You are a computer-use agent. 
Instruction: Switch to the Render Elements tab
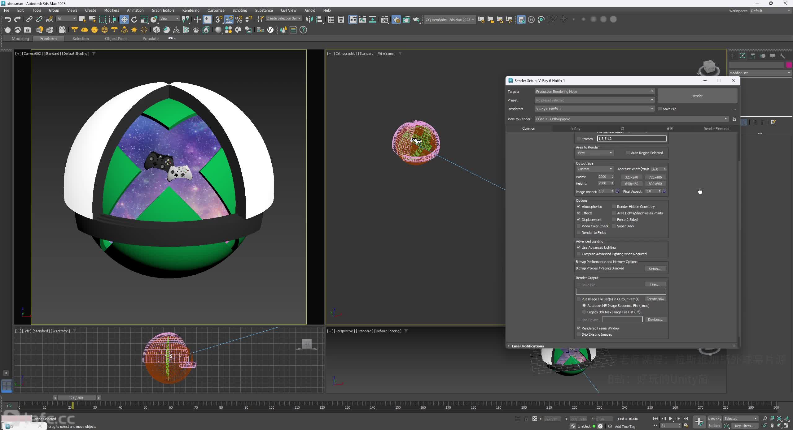(x=716, y=129)
